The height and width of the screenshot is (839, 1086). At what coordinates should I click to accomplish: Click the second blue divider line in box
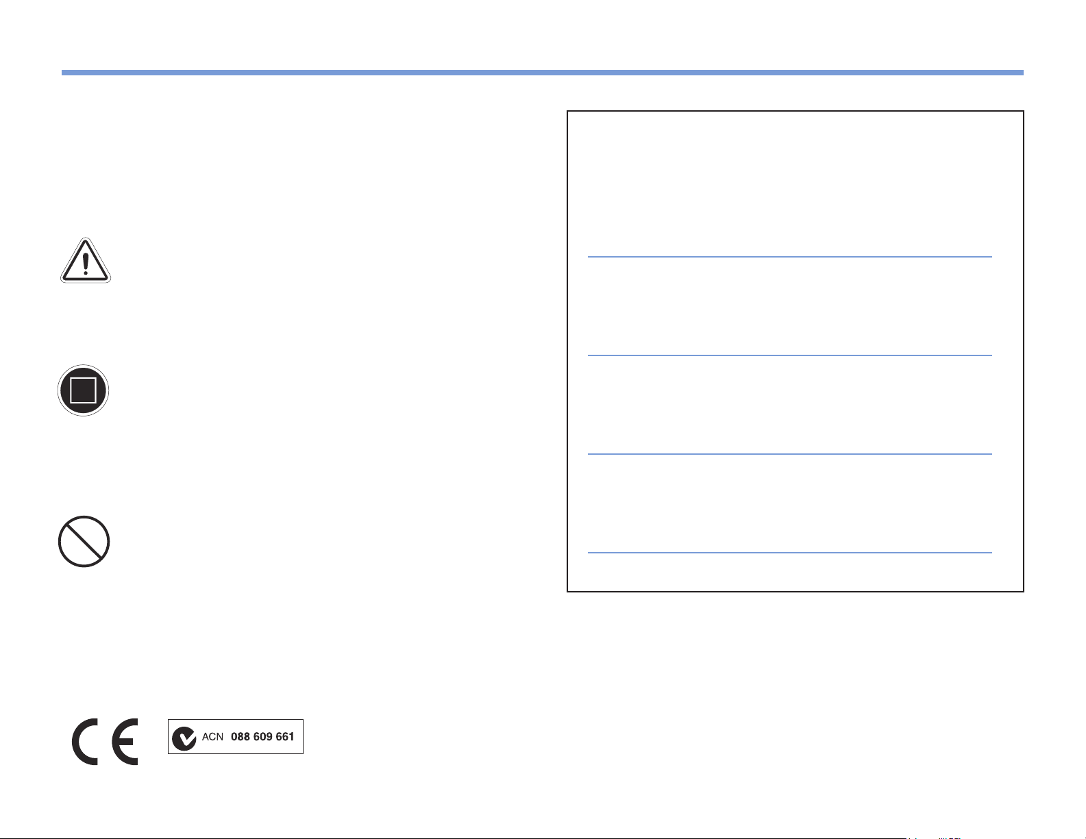point(789,355)
